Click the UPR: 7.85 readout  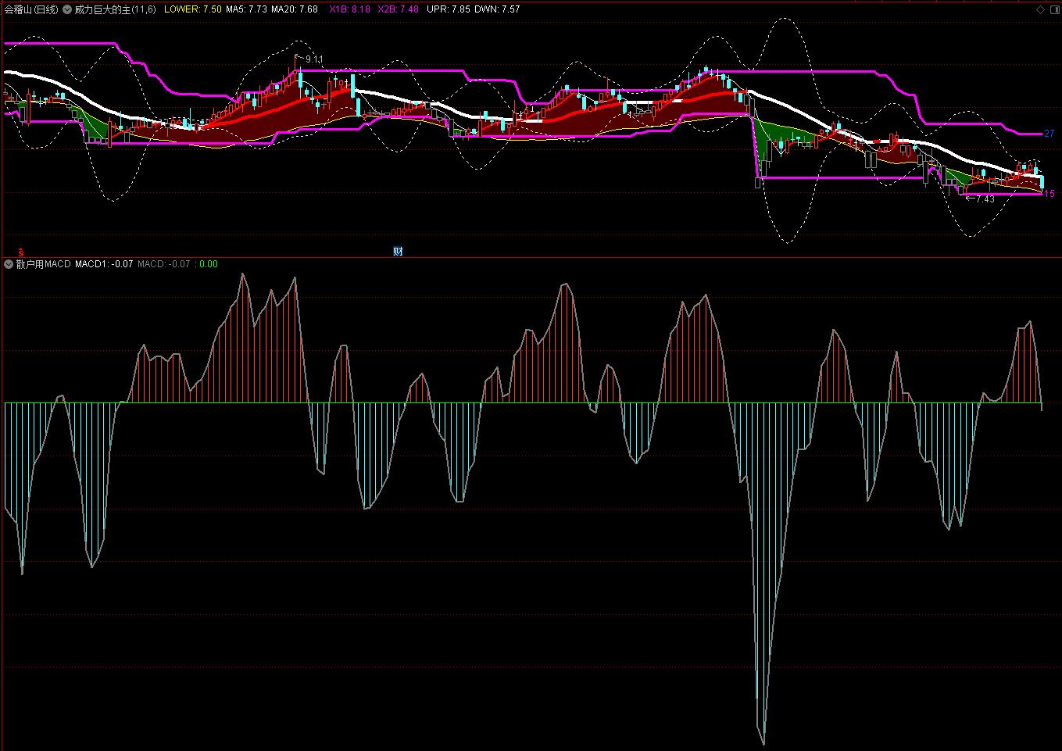click(448, 9)
